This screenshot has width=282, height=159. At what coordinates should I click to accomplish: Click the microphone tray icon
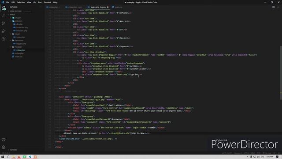251,157
